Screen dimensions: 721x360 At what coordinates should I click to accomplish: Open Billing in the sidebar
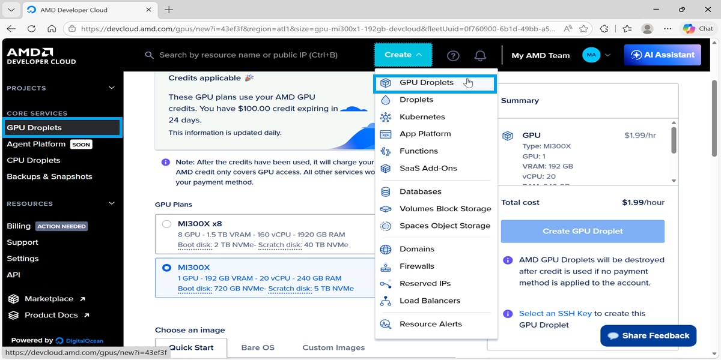[19, 226]
